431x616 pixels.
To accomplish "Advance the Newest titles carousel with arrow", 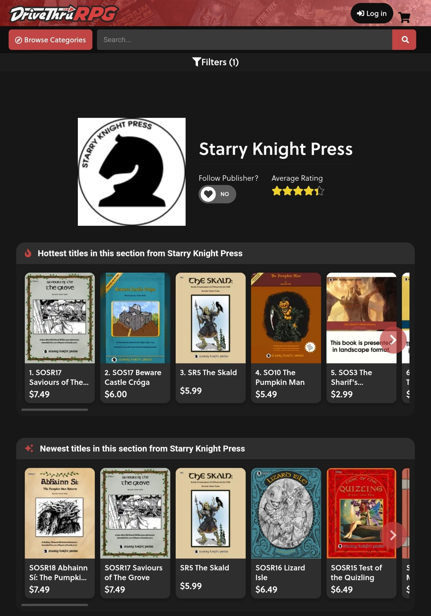I will tap(393, 535).
